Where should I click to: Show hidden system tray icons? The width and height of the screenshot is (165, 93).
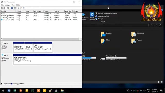point(131,91)
